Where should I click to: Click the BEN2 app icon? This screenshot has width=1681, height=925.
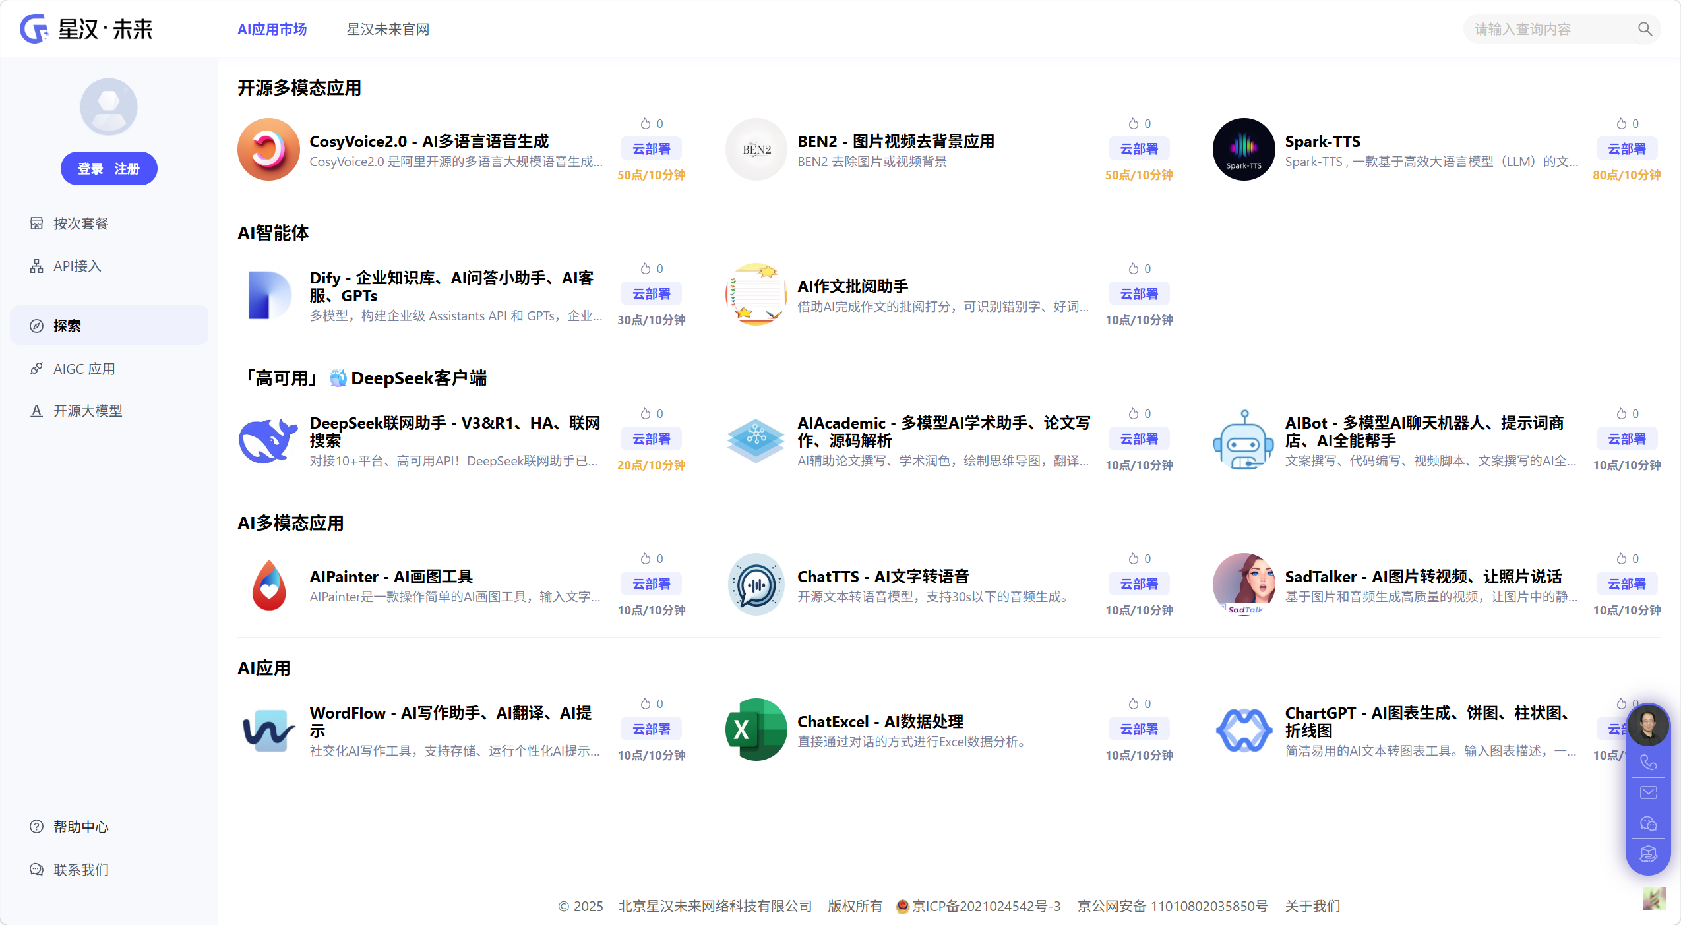[756, 150]
